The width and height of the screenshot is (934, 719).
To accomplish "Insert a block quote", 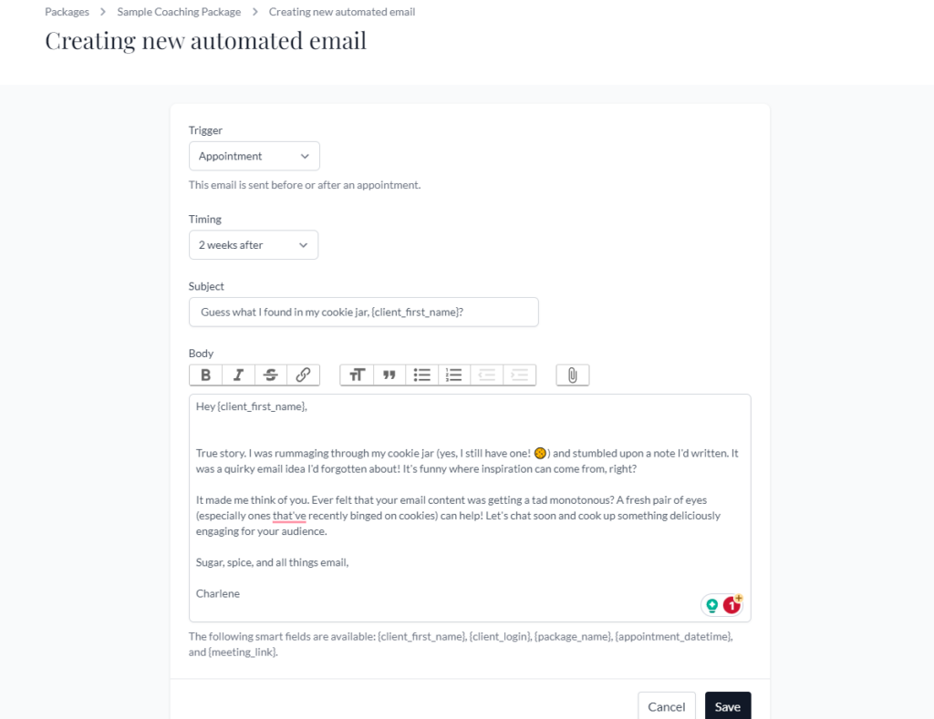I will 389,375.
